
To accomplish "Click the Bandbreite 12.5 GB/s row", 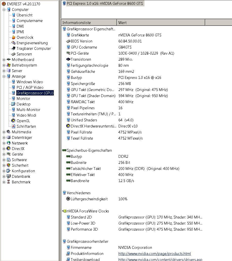I will (x=133, y=181).
